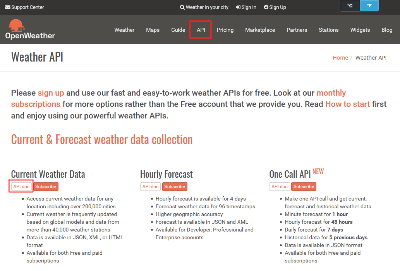Click 'Access current weather data for any' bullet
Screen dimensions: 400x271
[70, 199]
